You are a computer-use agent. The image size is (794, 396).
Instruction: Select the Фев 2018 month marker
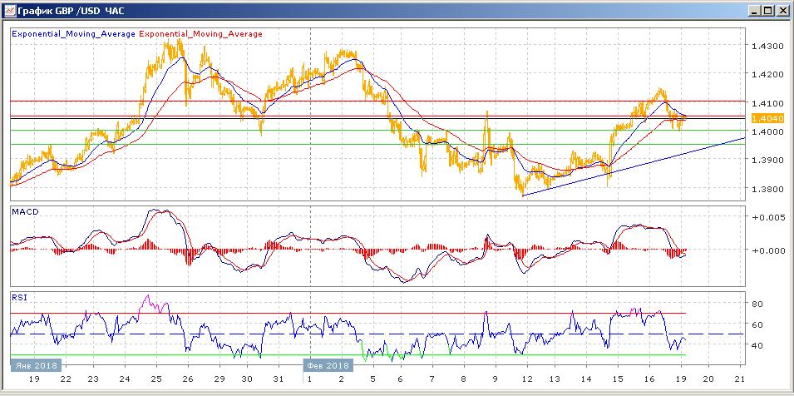coord(328,364)
